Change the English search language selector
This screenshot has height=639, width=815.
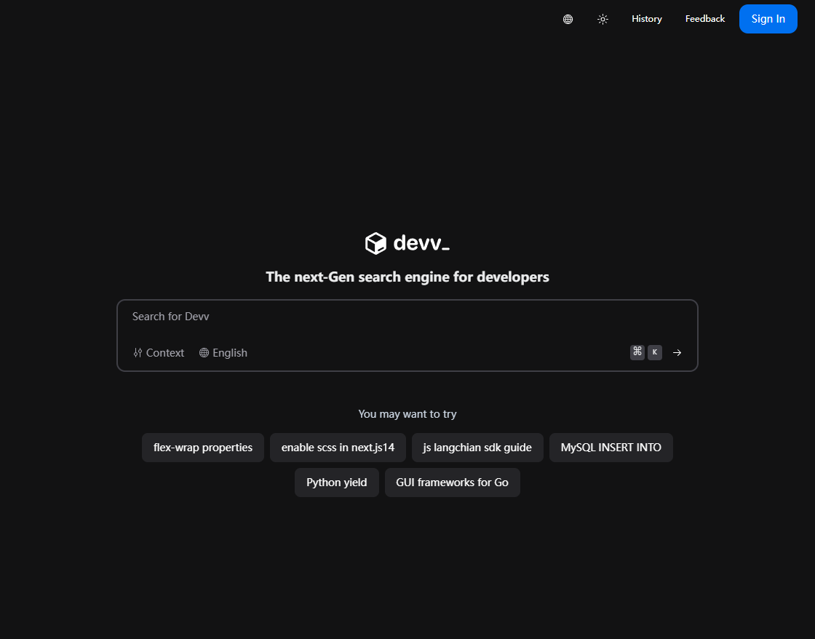[223, 352]
